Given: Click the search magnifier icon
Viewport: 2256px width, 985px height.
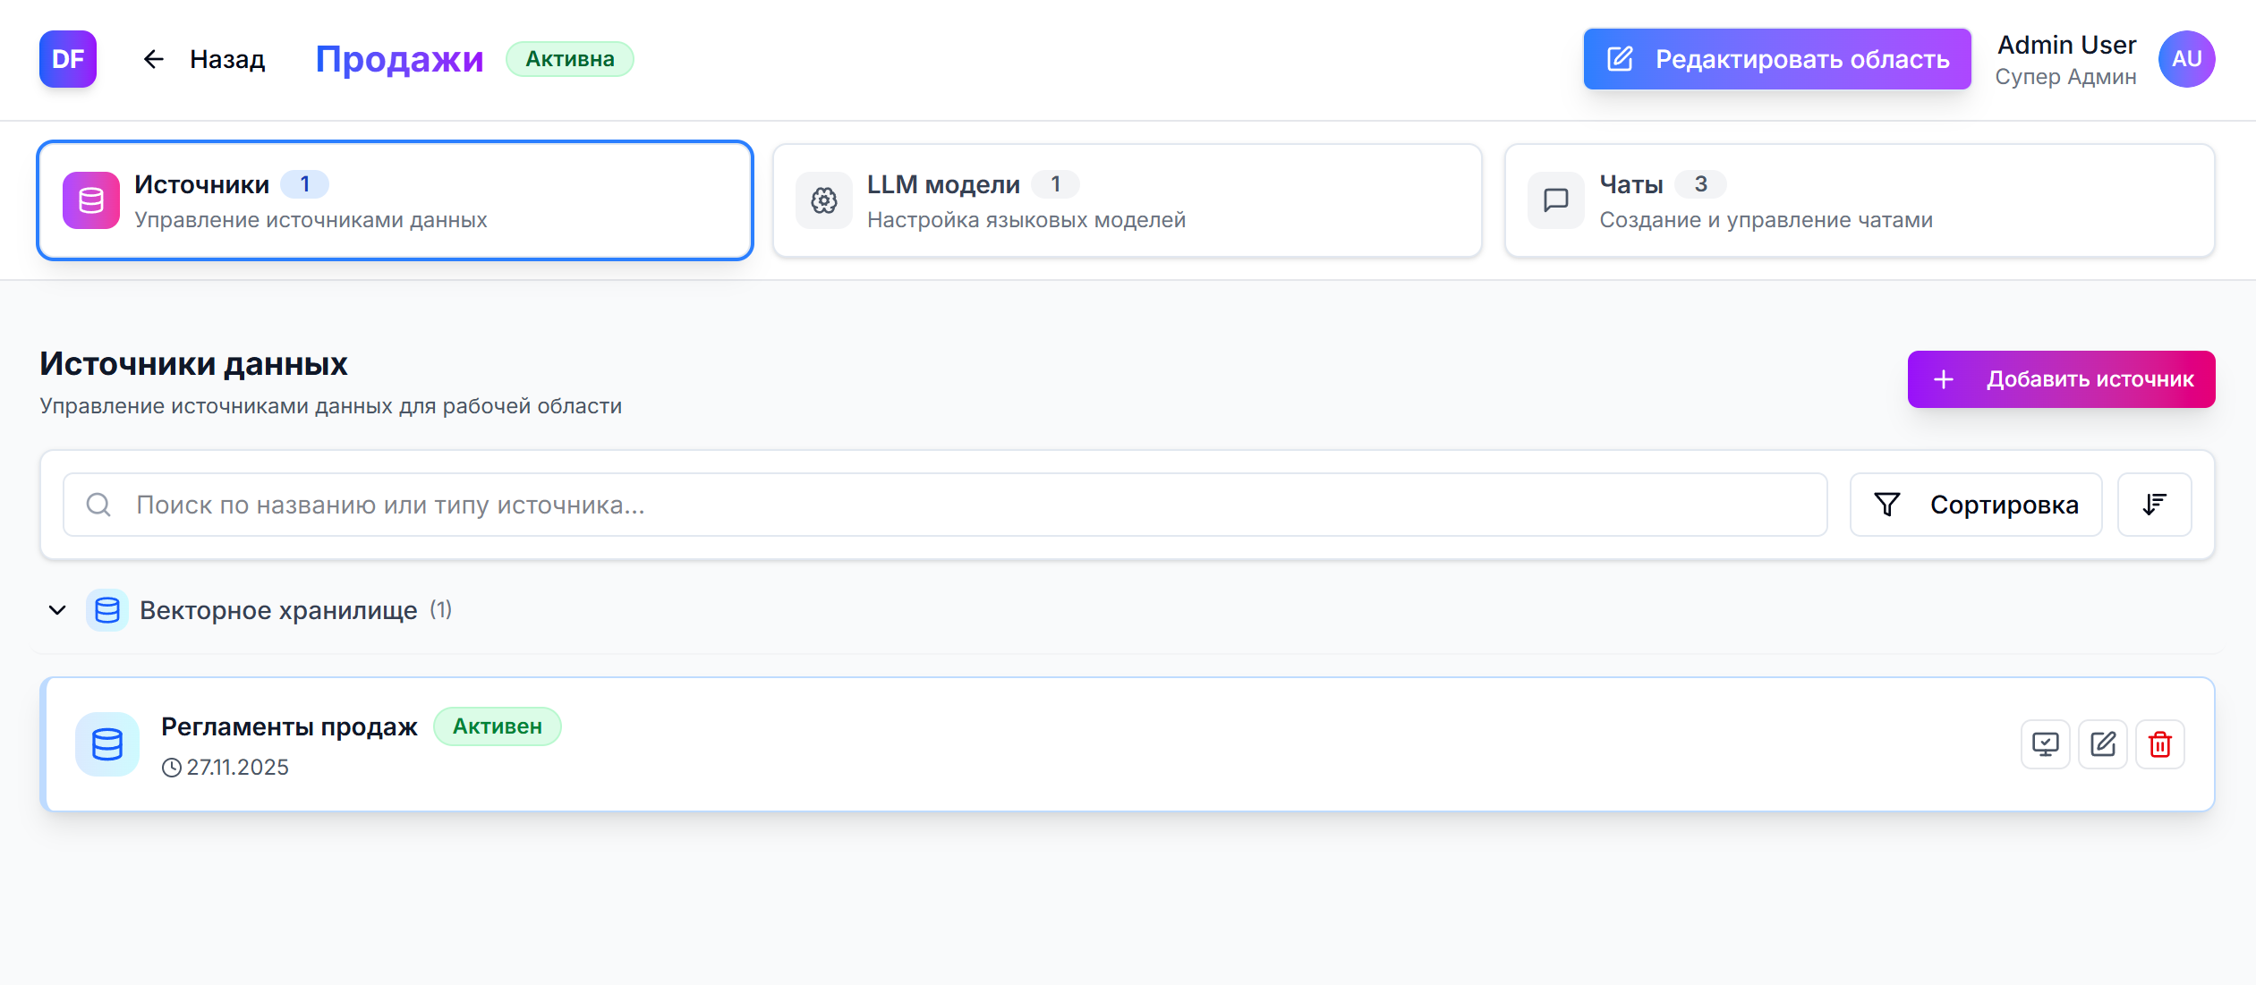Looking at the screenshot, I should tap(98, 505).
